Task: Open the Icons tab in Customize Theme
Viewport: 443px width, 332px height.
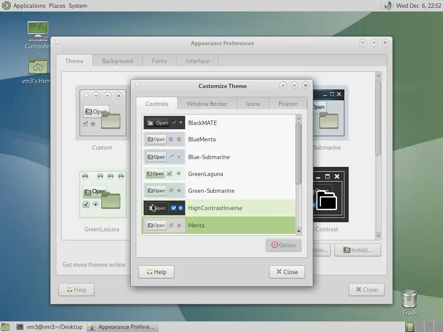Action: coord(253,104)
